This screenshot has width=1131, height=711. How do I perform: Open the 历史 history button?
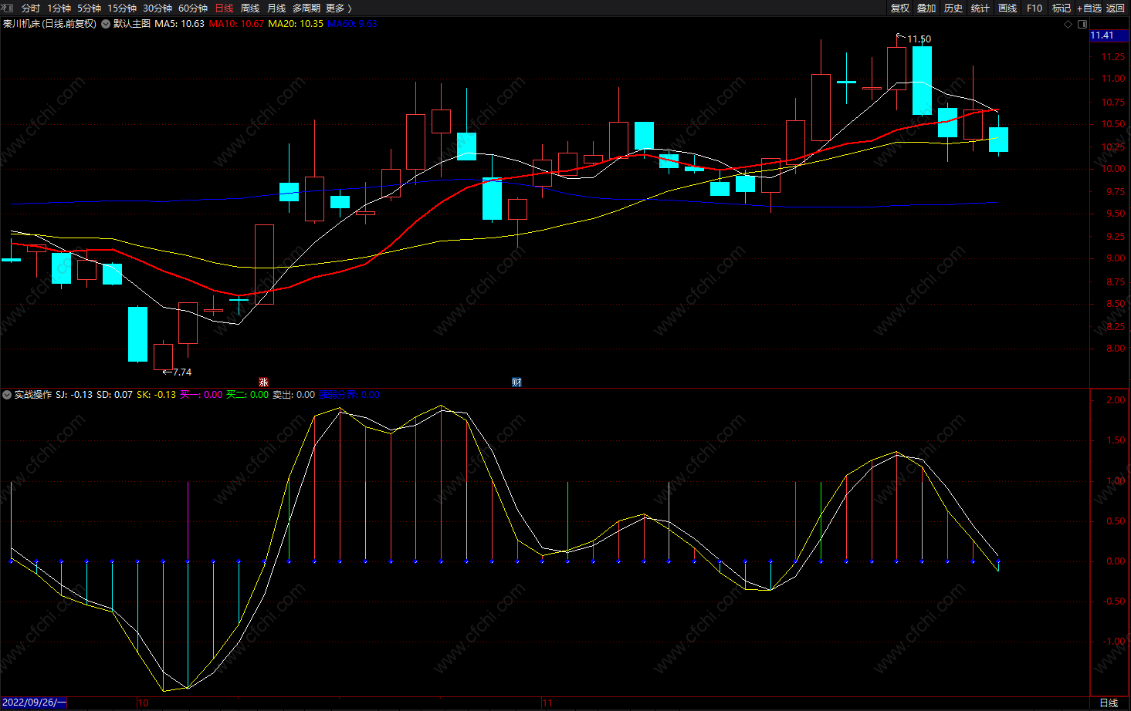tap(953, 8)
